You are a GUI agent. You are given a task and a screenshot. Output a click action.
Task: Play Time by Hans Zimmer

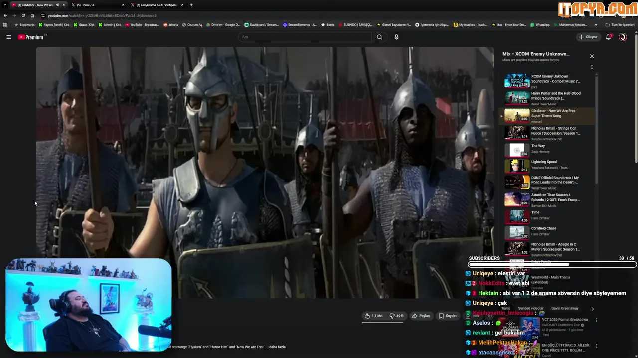(547, 216)
